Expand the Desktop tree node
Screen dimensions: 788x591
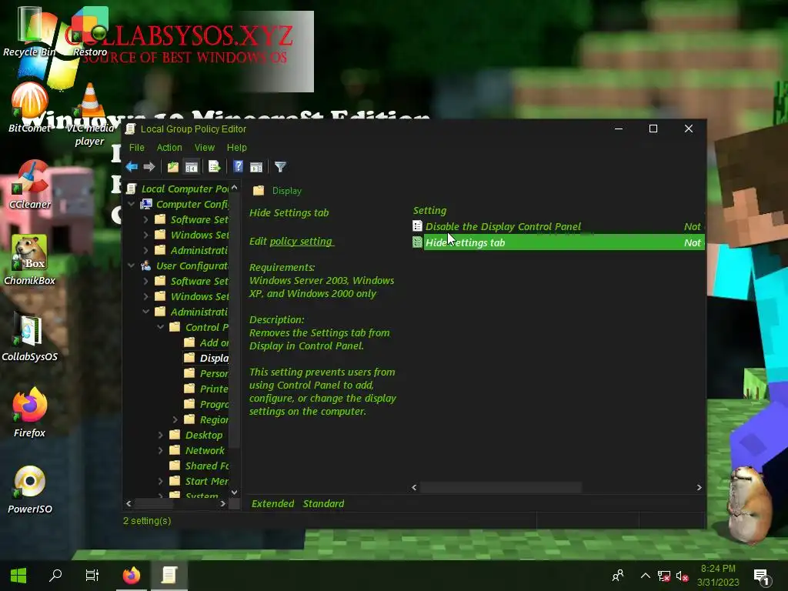point(160,436)
